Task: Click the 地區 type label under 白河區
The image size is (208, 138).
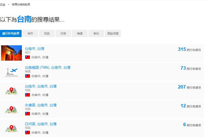Action: point(28,128)
